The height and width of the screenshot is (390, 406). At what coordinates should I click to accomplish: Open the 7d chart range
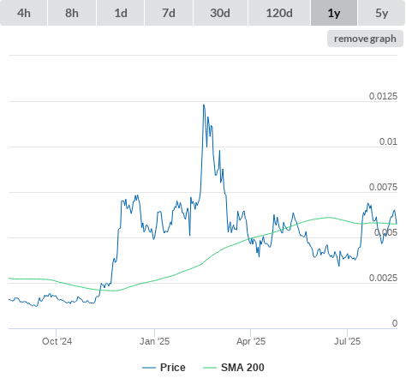pos(169,13)
